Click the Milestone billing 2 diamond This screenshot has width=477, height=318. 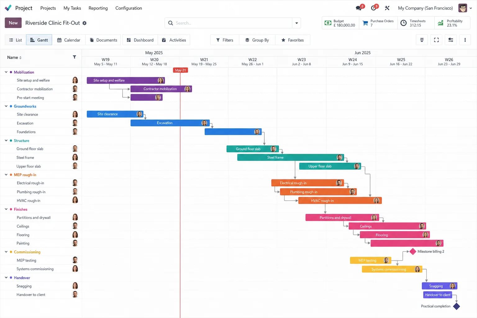[413, 252]
